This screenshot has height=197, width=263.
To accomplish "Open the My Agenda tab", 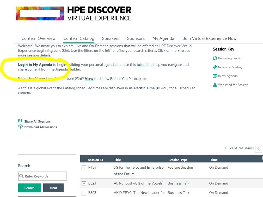I will pos(163,38).
